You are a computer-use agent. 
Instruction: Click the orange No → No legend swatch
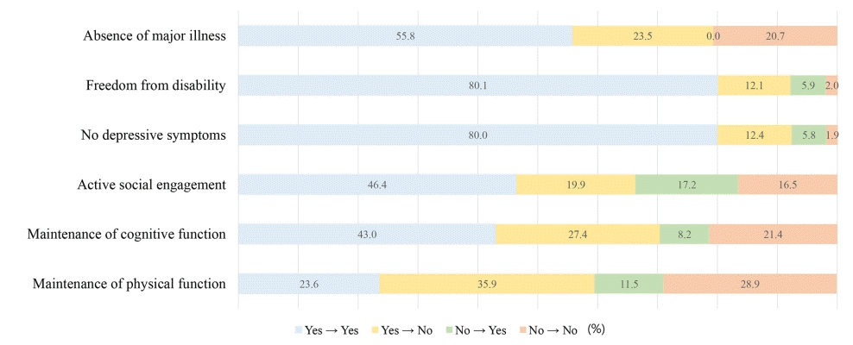point(521,329)
